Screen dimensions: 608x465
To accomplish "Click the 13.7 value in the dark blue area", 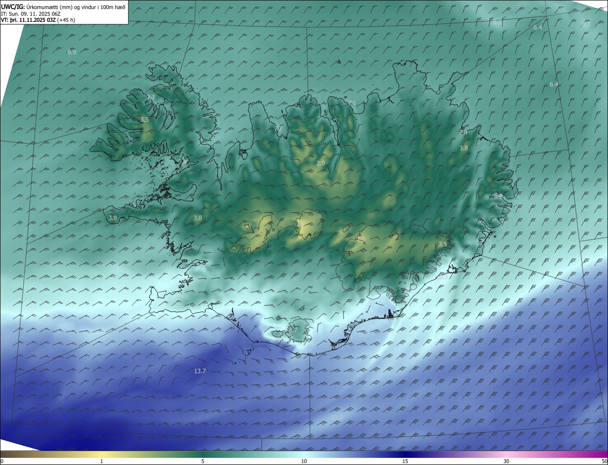I will (x=200, y=371).
